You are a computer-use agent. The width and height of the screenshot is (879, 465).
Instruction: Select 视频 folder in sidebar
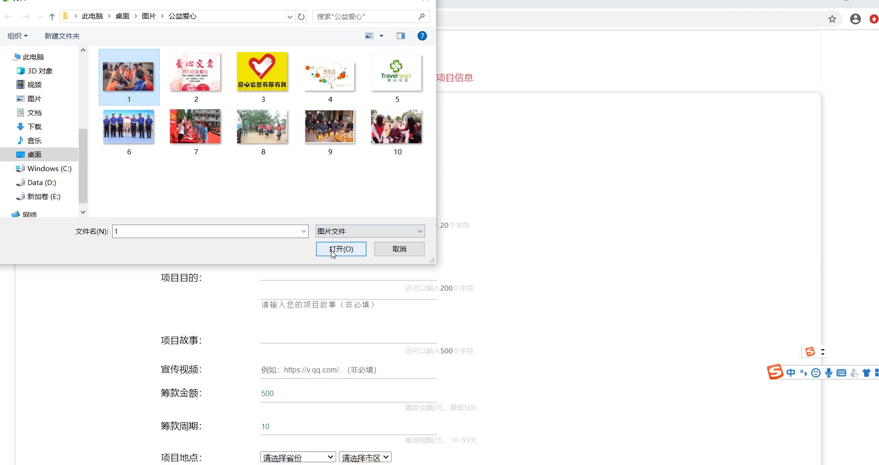pos(29,85)
